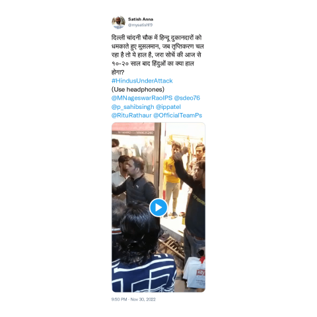Viewport: 317px width, 317px height.
Task: Click the "(Use headphones)" text line
Action: click(x=138, y=89)
